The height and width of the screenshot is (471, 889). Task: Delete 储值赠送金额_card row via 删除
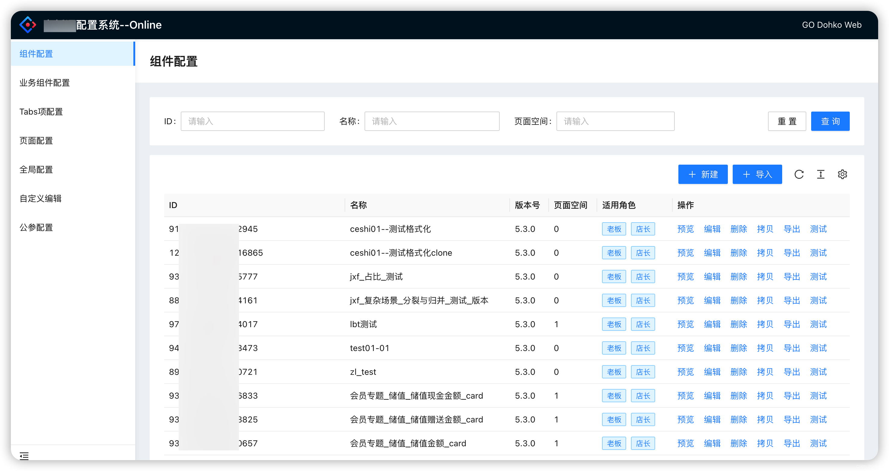coord(738,419)
